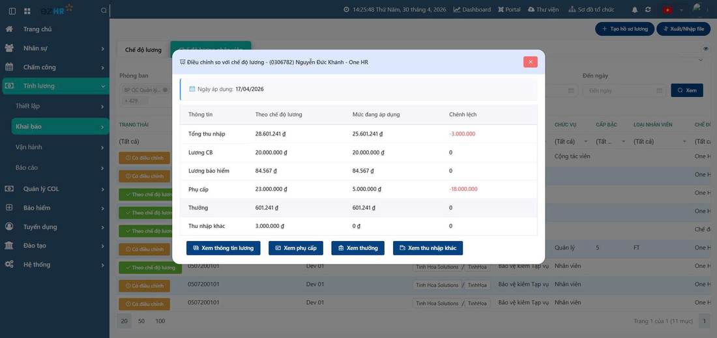The height and width of the screenshot is (338, 717).
Task: Open Bảo hiểm module in sidebar
Action: coord(54,208)
